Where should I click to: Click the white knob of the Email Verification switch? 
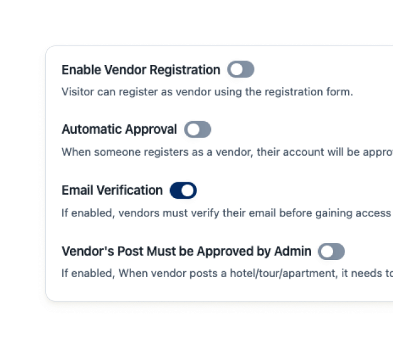pos(188,190)
